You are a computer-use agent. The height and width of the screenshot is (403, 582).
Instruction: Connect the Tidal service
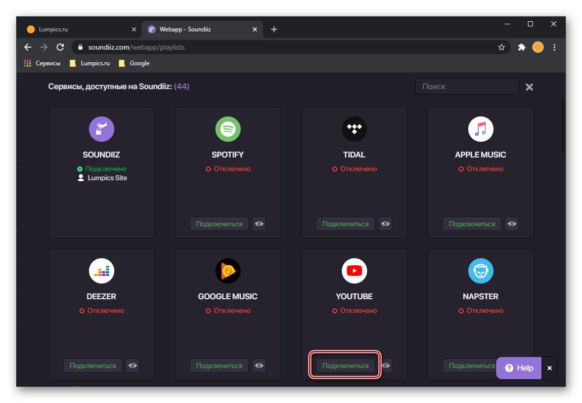coord(345,224)
